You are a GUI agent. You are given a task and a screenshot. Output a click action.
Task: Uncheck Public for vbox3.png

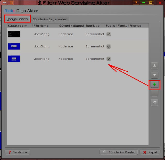[109, 46]
